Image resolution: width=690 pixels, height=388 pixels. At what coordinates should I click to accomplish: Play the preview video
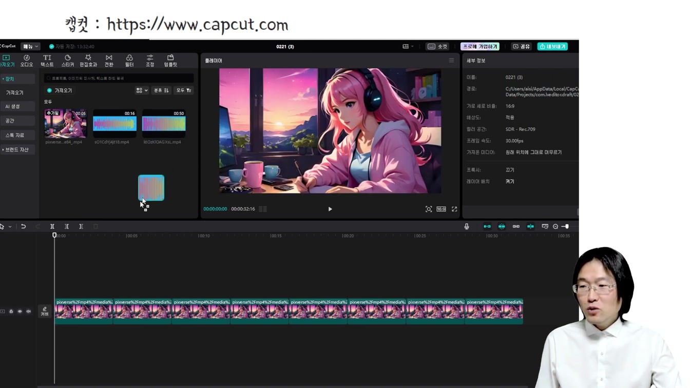click(330, 209)
